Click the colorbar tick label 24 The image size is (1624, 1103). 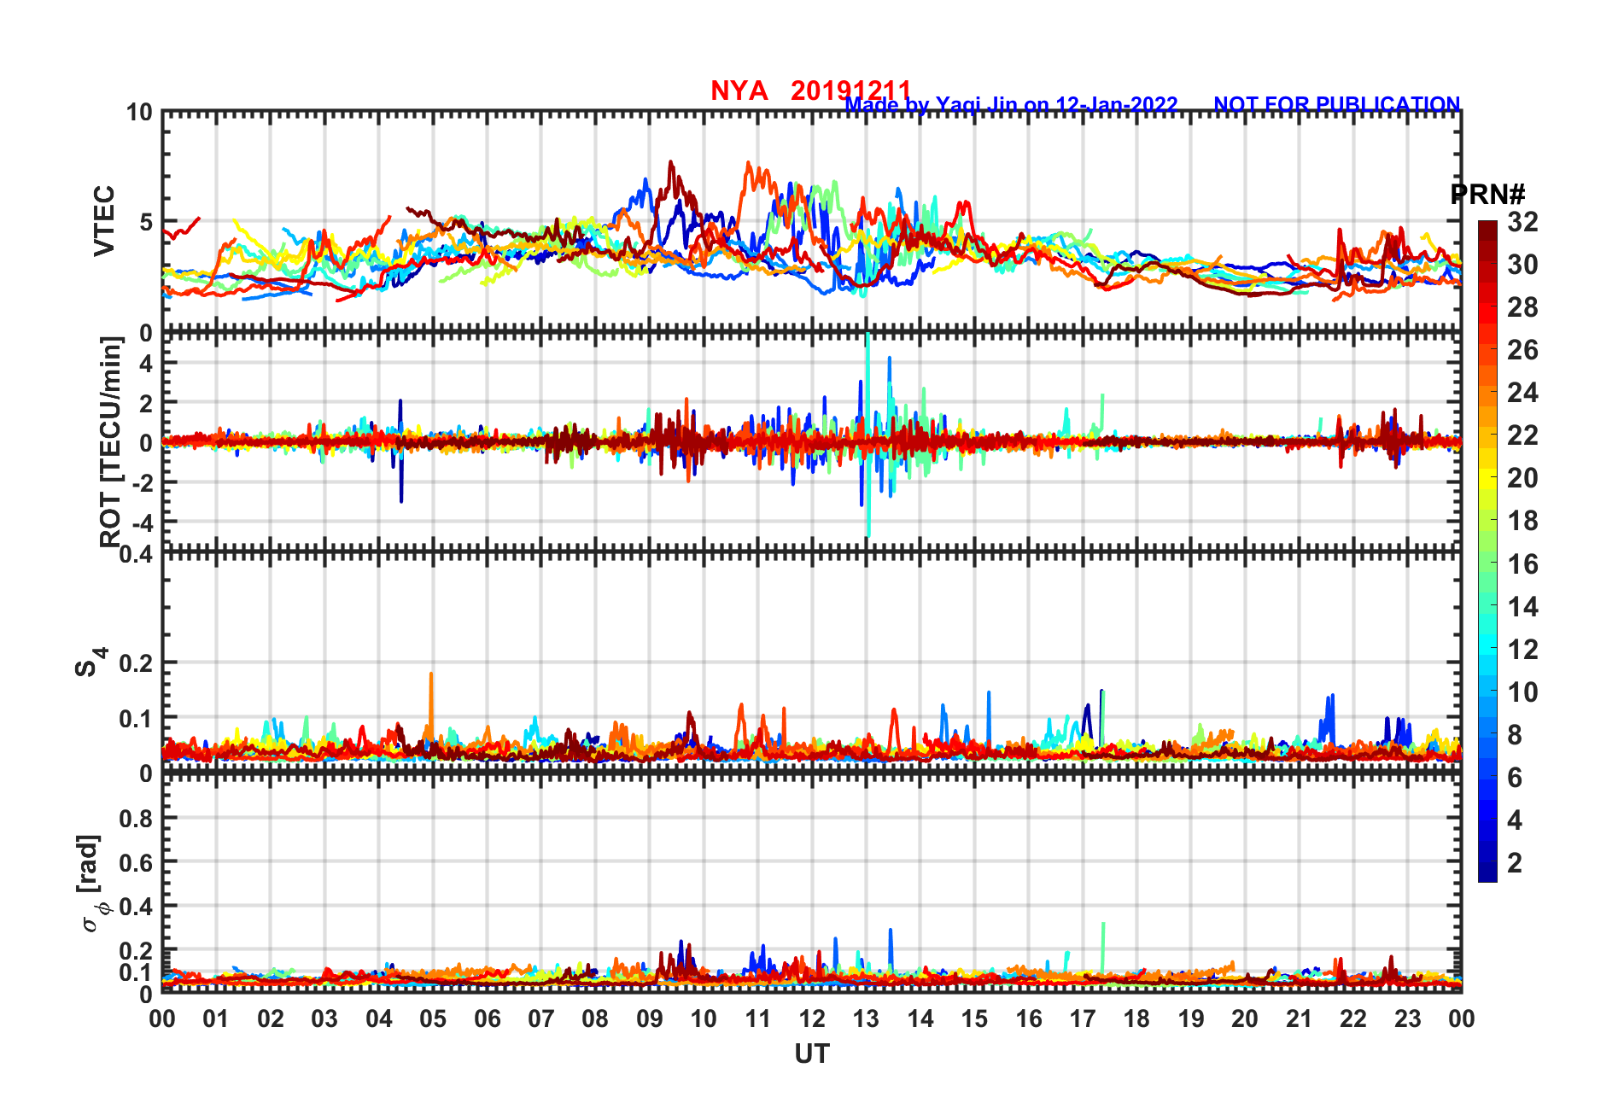(1522, 393)
